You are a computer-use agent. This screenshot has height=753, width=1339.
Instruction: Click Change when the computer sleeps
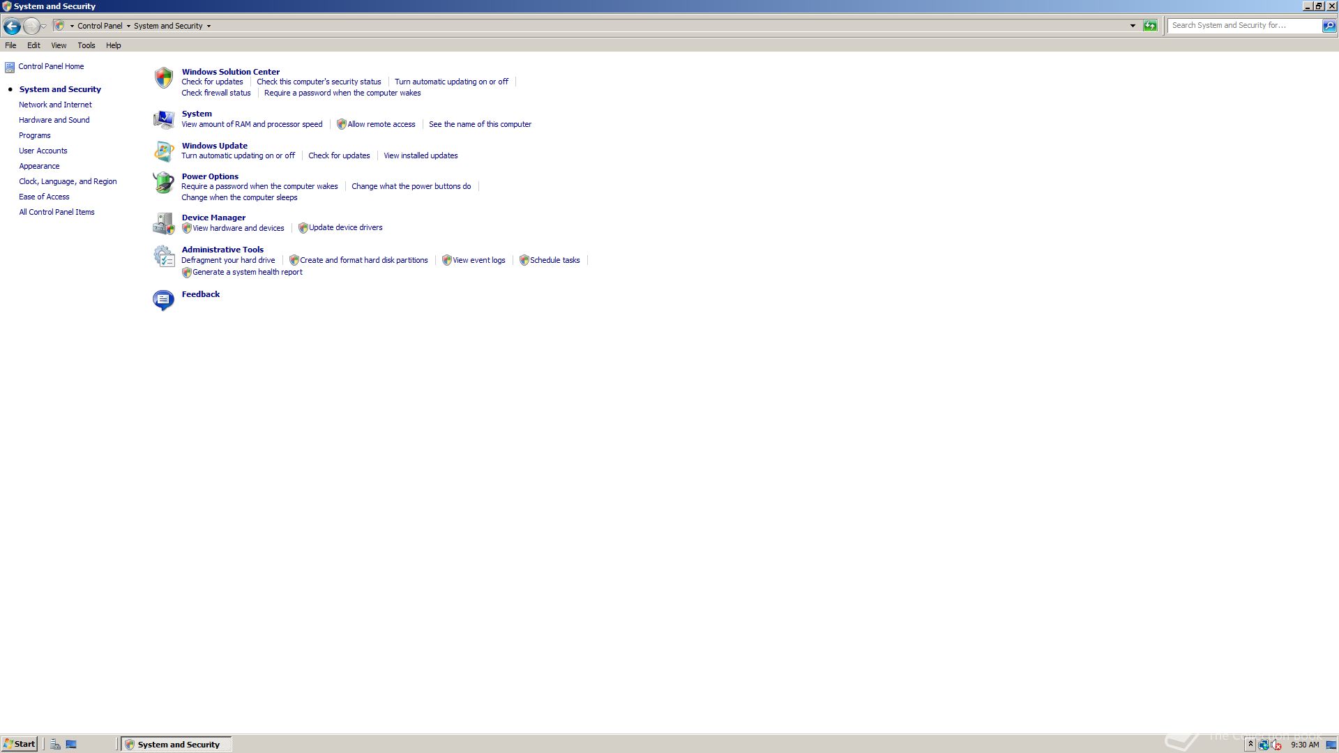click(239, 198)
